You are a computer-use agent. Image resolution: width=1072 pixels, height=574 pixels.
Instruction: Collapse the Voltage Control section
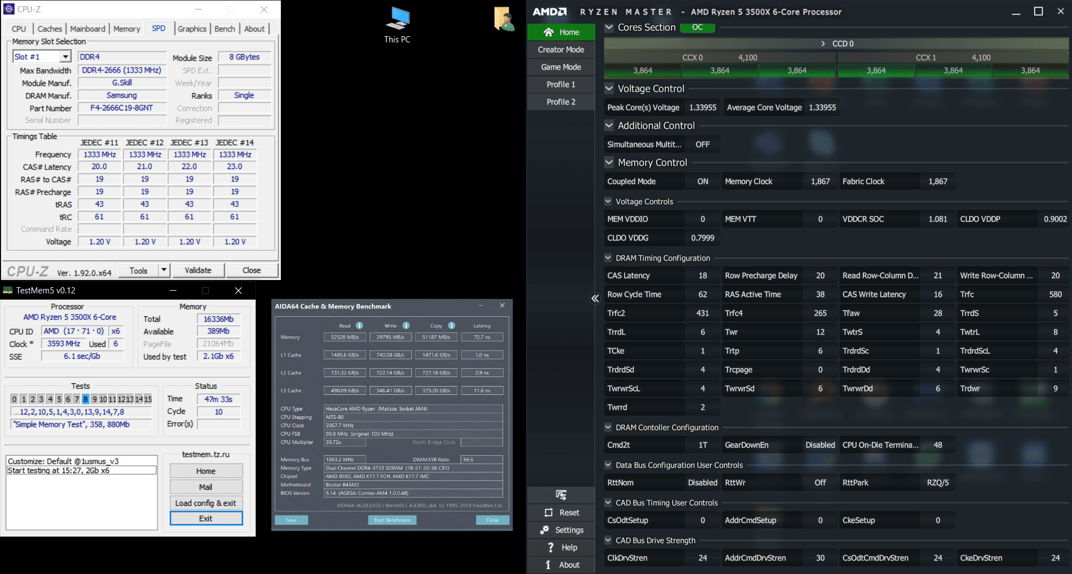[x=609, y=88]
